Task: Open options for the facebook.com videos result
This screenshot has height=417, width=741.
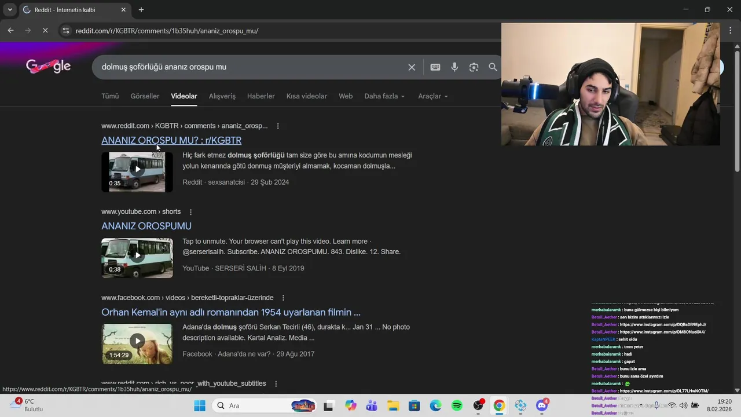Action: [283, 298]
